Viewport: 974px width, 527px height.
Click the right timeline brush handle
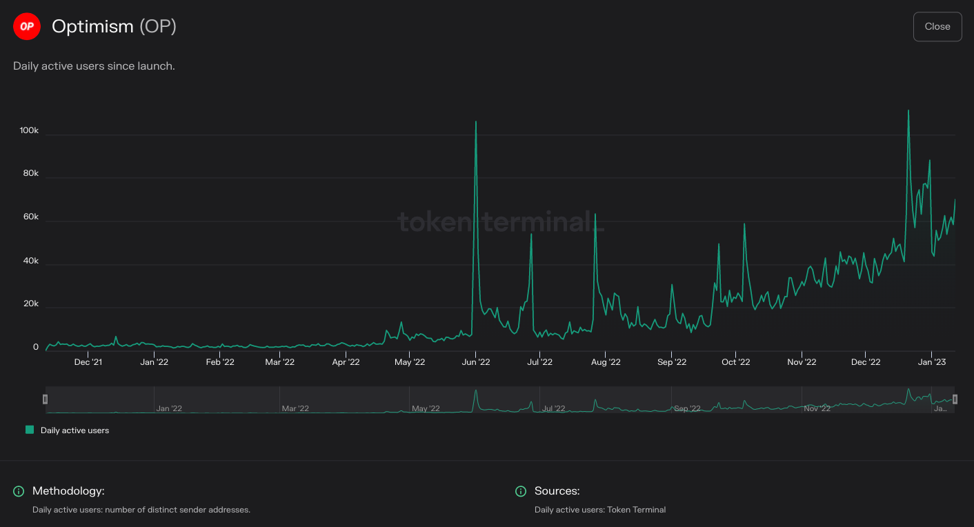click(x=956, y=399)
